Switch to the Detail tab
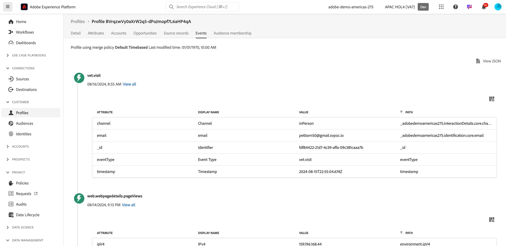The image size is (506, 246). (76, 33)
